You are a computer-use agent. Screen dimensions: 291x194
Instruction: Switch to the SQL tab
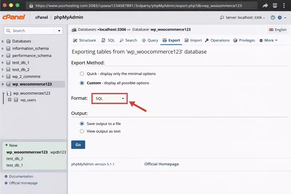pos(108,40)
